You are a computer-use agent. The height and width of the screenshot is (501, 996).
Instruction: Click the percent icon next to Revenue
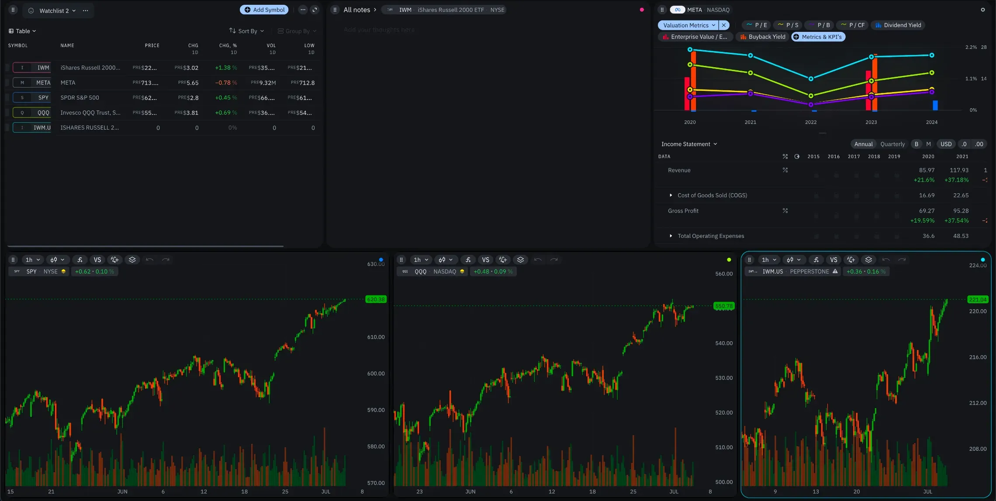click(x=785, y=170)
